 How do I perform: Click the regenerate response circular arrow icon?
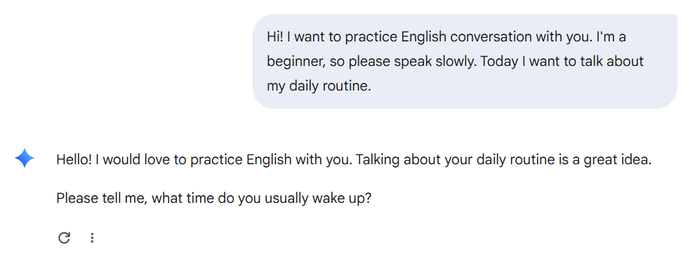tap(65, 238)
